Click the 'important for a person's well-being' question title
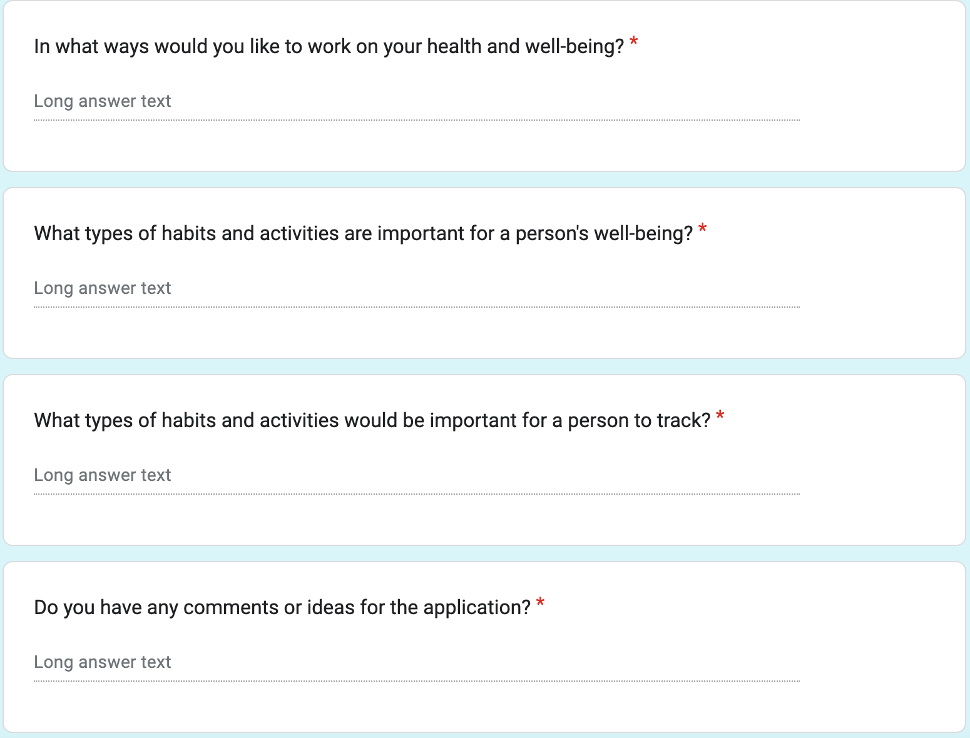The width and height of the screenshot is (970, 738). [364, 233]
